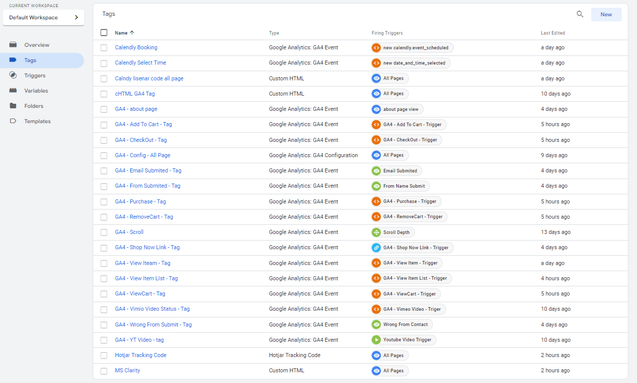Click eye icon of about page view trigger
The height and width of the screenshot is (383, 637).
point(376,109)
